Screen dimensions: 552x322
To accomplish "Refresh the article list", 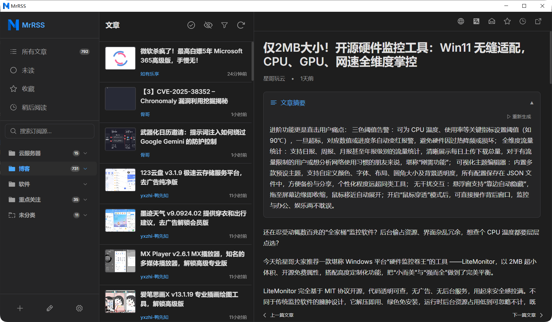I will point(241,25).
